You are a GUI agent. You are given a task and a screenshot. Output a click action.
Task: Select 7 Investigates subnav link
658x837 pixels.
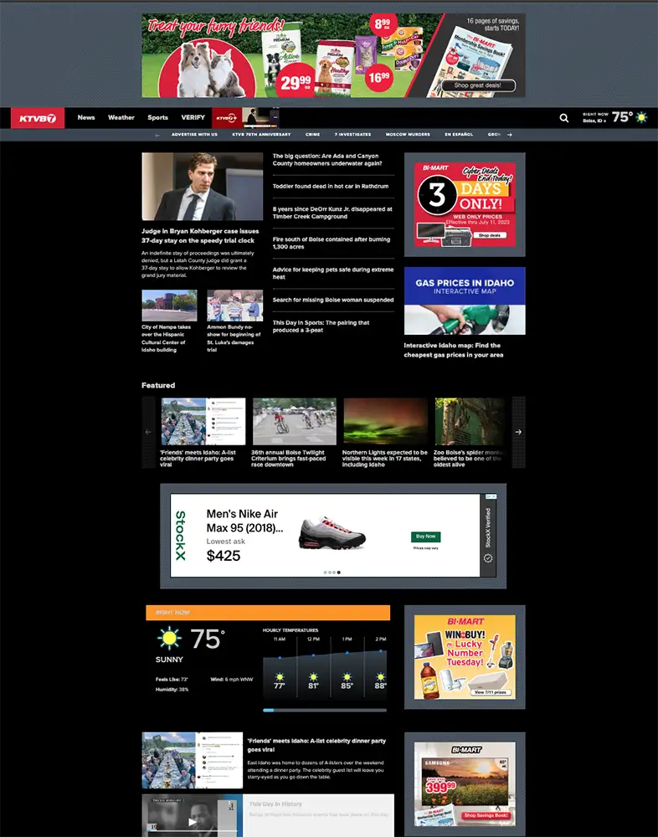(x=353, y=135)
